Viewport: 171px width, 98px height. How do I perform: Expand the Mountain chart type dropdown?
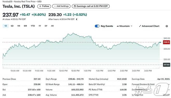click(124, 26)
